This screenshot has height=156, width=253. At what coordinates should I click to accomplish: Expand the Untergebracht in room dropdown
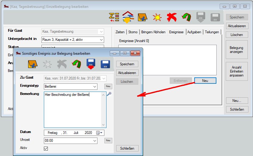[x=101, y=40]
